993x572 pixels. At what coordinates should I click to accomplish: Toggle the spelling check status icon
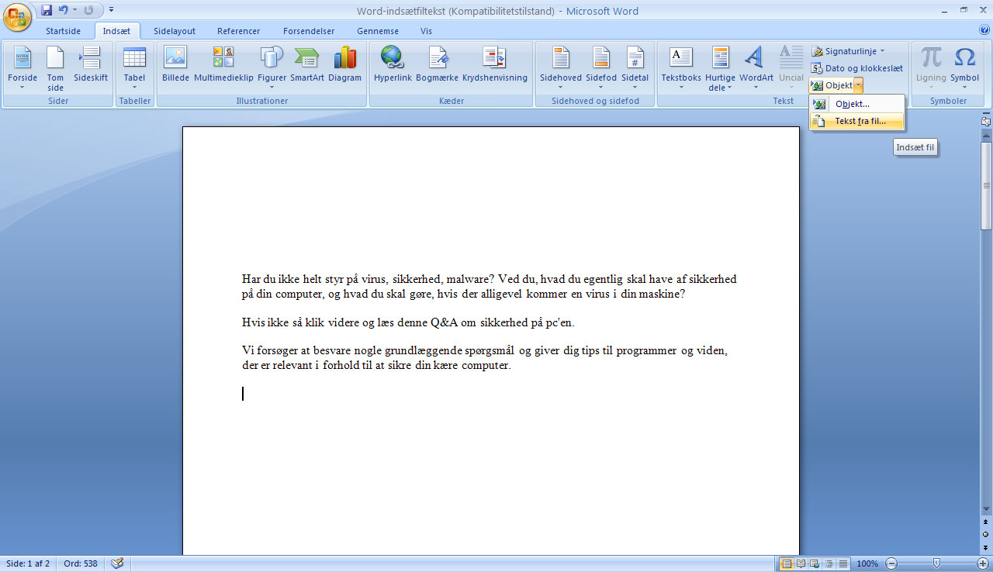pyautogui.click(x=117, y=563)
